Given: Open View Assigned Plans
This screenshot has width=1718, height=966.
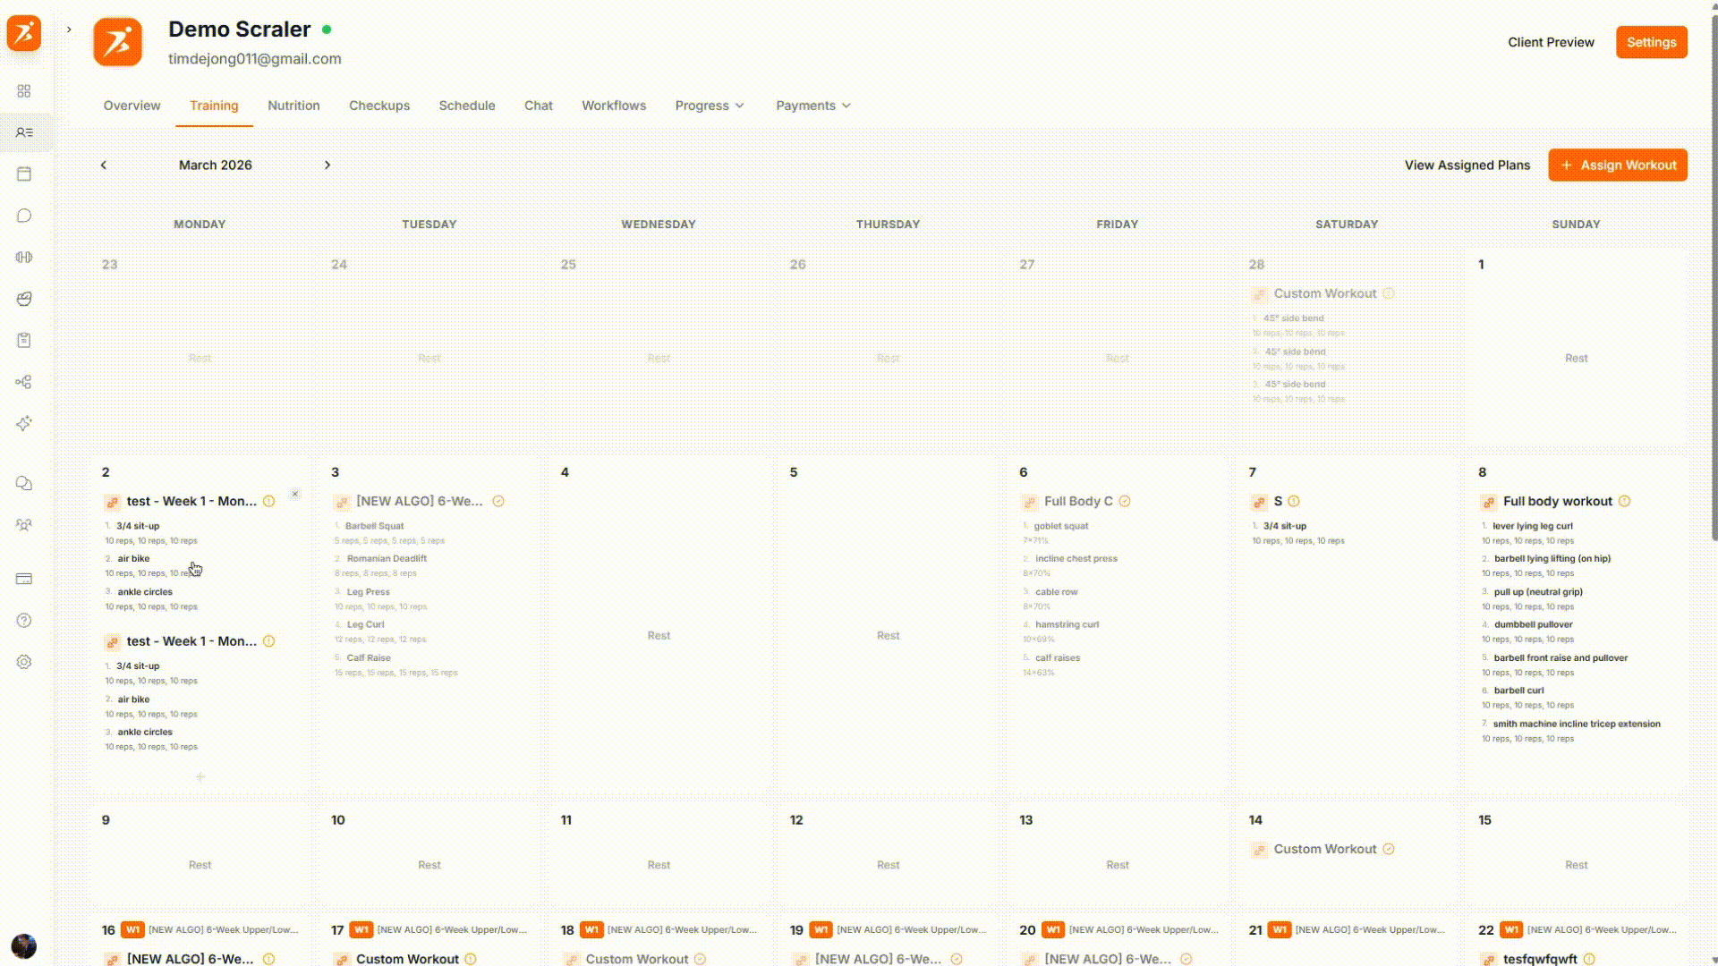Looking at the screenshot, I should 1467,165.
